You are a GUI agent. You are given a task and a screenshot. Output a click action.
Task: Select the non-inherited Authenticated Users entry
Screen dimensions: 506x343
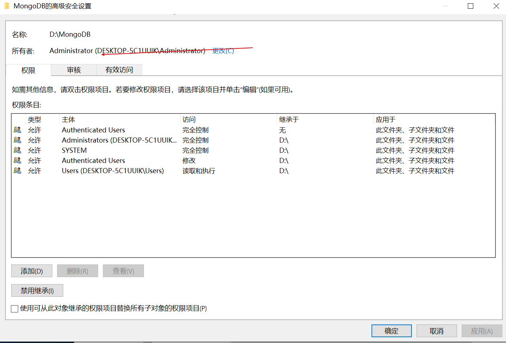(x=253, y=130)
